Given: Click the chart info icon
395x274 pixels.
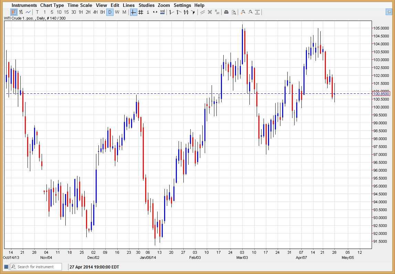Looking at the screenshot, I should click(148, 12).
